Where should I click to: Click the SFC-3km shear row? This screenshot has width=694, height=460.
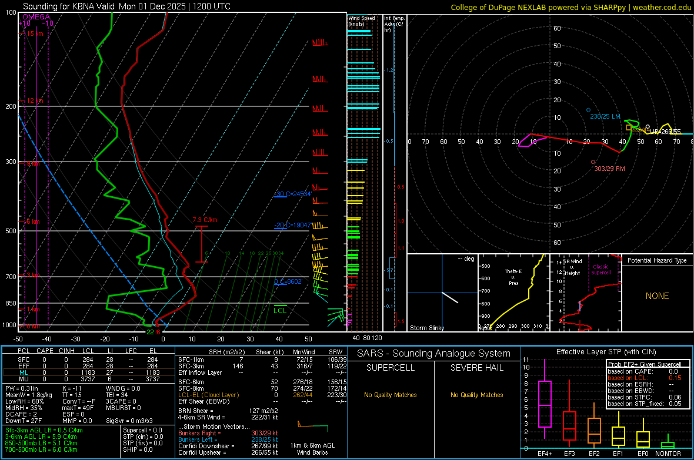point(262,366)
